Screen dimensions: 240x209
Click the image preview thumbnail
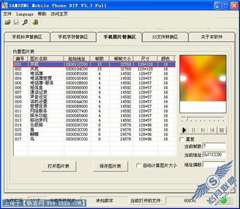pos(203,84)
